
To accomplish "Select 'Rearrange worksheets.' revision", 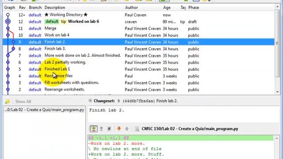I will [x=138, y=89].
